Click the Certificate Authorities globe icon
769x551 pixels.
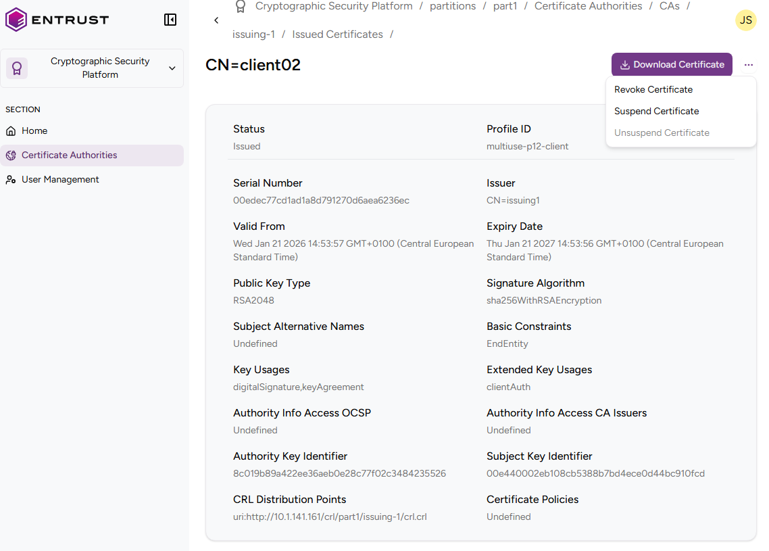click(11, 155)
